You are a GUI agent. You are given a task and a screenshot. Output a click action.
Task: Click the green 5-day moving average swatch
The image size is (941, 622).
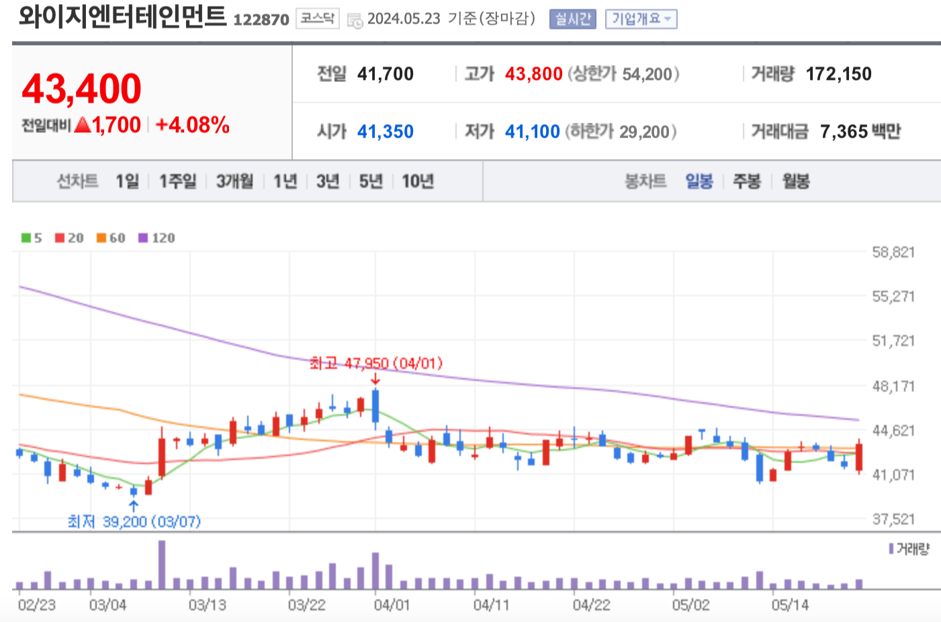click(26, 238)
